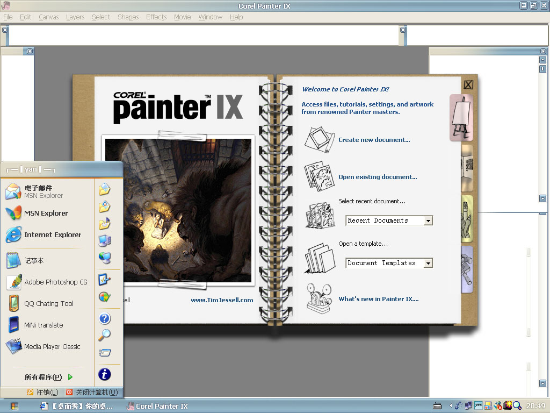
Task: Click the stacked sketches icon beside Recent Documents
Action: point(320,215)
